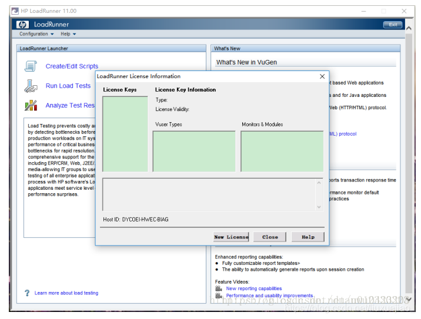Viewport: 421px width, 319px height.
Task: Close the License Information dialog with X
Action: (322, 76)
